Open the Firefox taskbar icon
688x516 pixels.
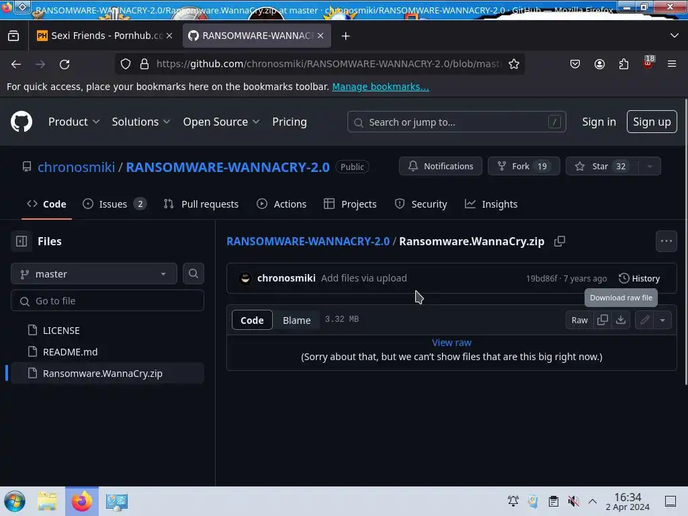[82, 501]
